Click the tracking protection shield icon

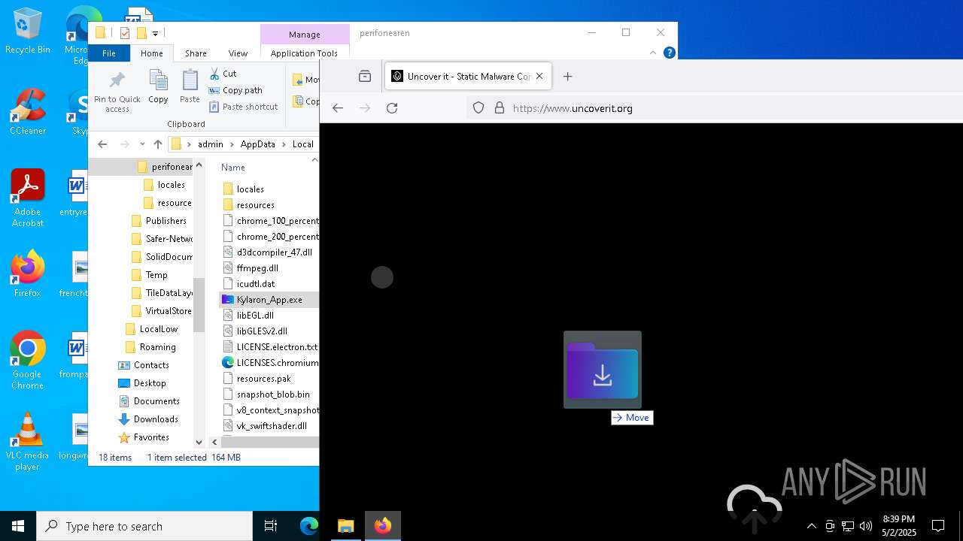pyautogui.click(x=478, y=108)
